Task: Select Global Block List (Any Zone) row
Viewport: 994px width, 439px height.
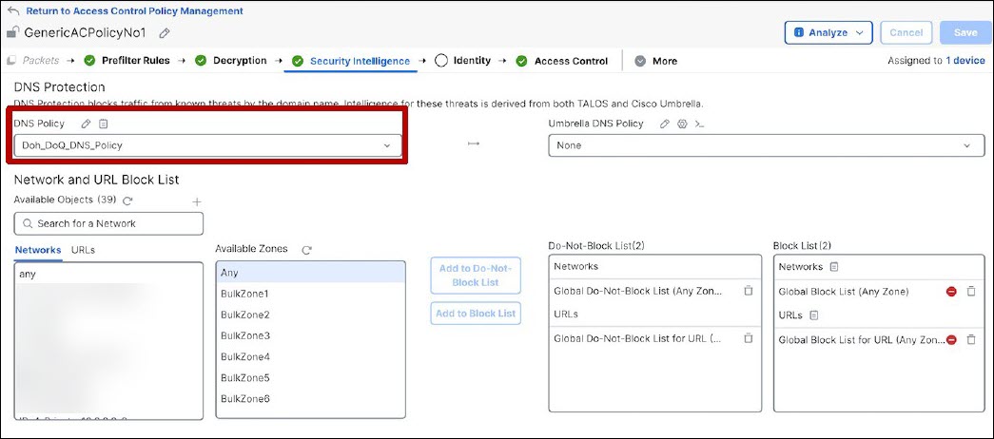Action: (x=879, y=292)
